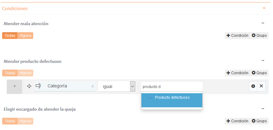Collapse the Atender producto defectuoso section
The width and height of the screenshot is (273, 130).
tap(263, 60)
